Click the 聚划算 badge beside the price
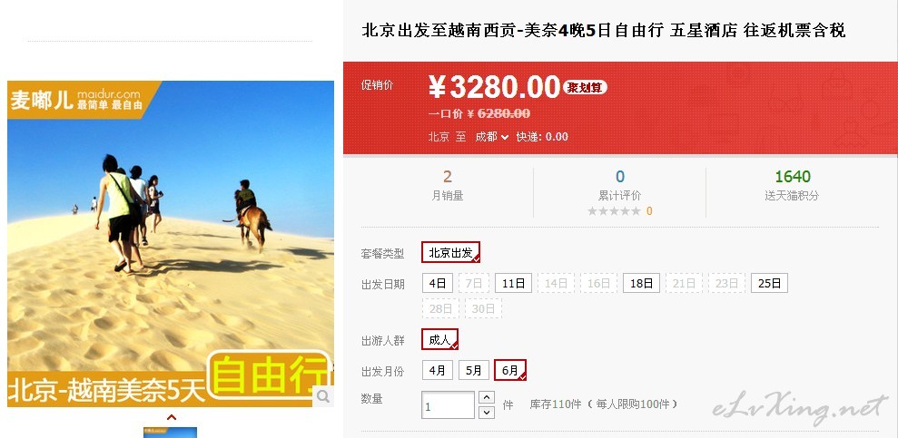 click(585, 87)
